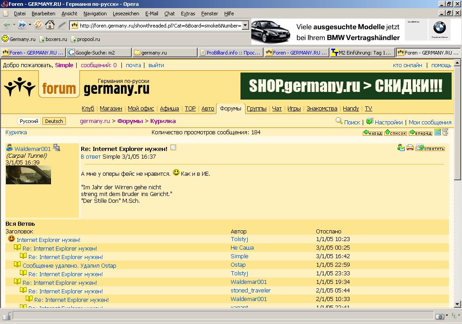Click the book icon on the Ostap row
Image resolution: width=462 pixels, height=324 pixels.
coord(18,265)
